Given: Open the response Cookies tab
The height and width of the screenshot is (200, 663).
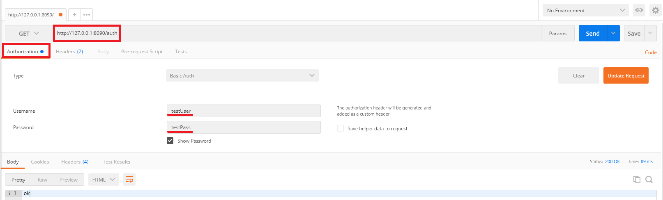Looking at the screenshot, I should coord(40,162).
